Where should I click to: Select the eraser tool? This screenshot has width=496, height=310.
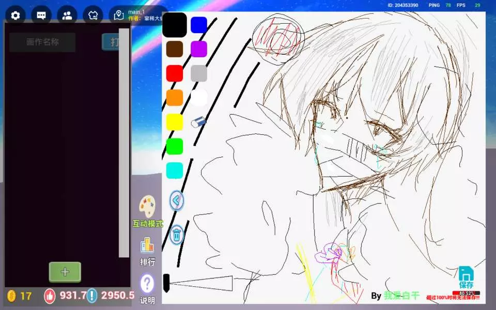click(x=198, y=121)
